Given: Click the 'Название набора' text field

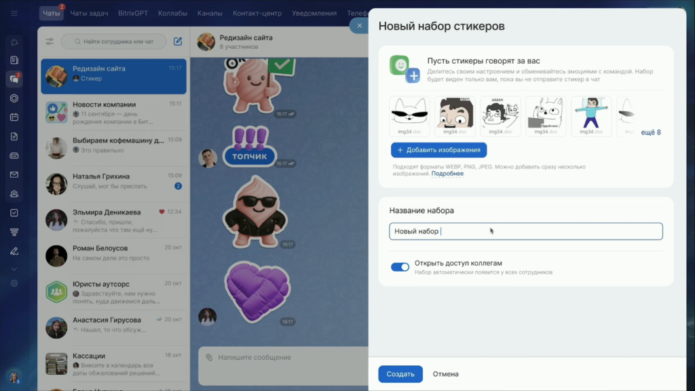Looking at the screenshot, I should (526, 231).
